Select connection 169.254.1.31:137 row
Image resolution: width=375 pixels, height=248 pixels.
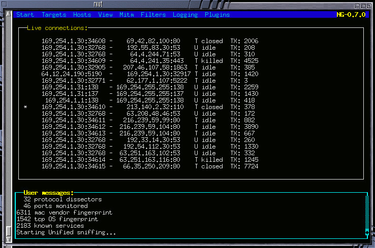[x=150, y=94]
